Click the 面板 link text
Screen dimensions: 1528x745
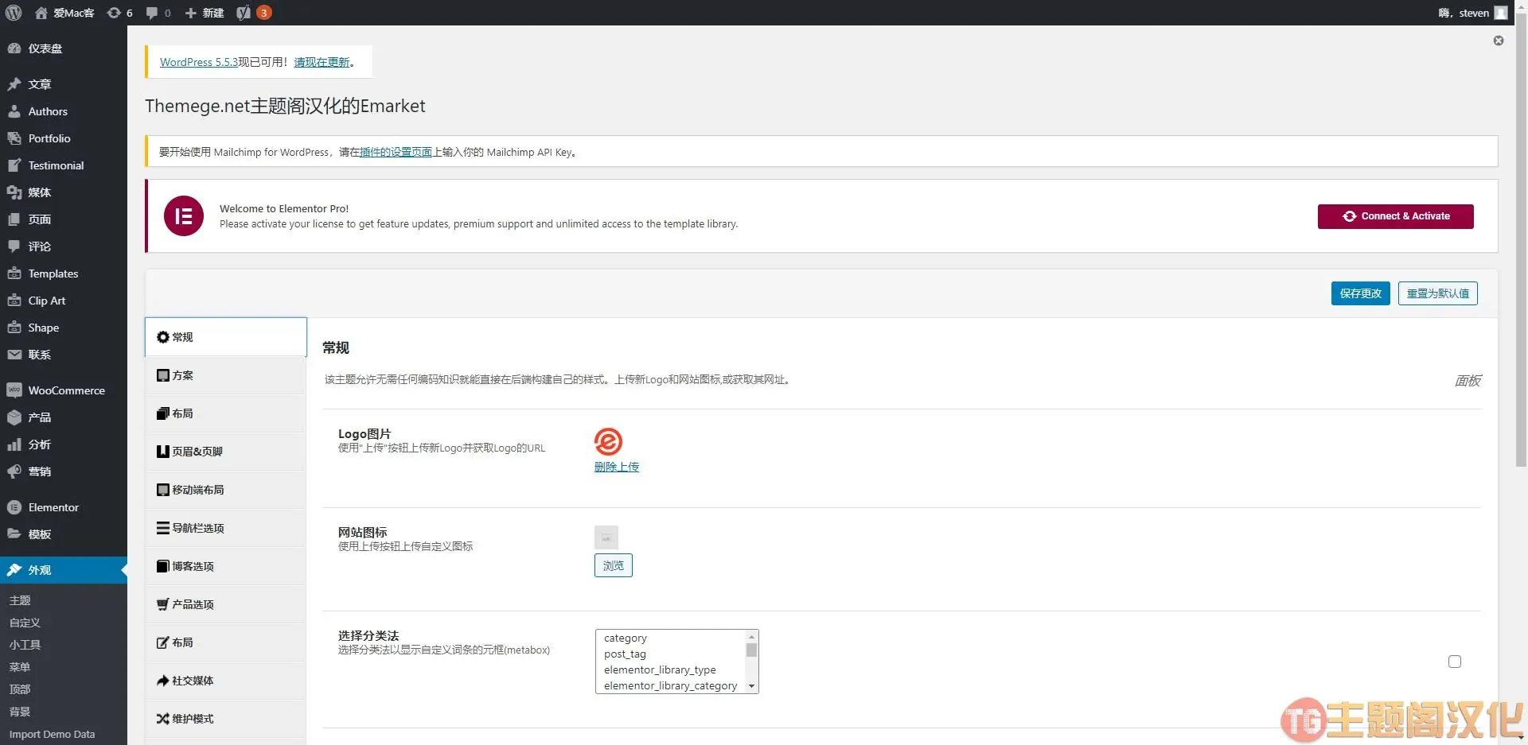click(x=1468, y=381)
